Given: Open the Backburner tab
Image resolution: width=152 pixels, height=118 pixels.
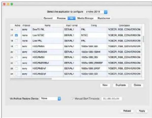Looking at the screenshot, I should tap(104, 18).
